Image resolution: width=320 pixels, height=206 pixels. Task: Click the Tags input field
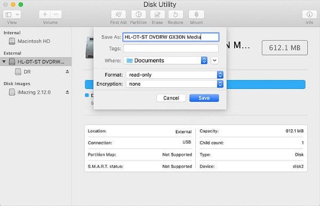(171, 48)
